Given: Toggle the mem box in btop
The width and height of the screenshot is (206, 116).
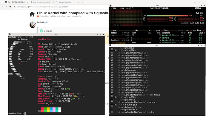Looking at the screenshot, I should coord(114,30).
